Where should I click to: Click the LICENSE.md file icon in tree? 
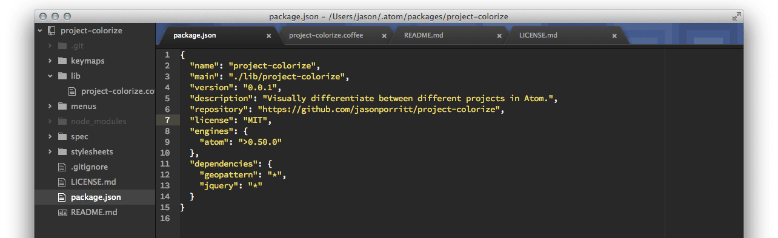pos(61,182)
